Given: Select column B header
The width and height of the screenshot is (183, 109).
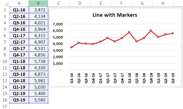Looking at the screenshot, I should pyautogui.click(x=38, y=3).
